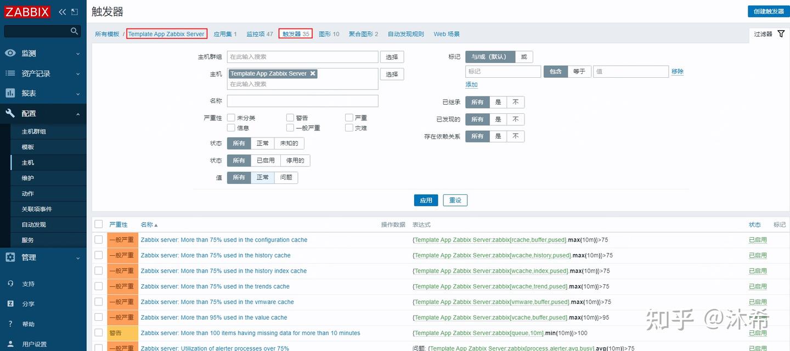Click the Zabbix logo
Image resolution: width=790 pixels, height=351 pixels.
(x=27, y=11)
